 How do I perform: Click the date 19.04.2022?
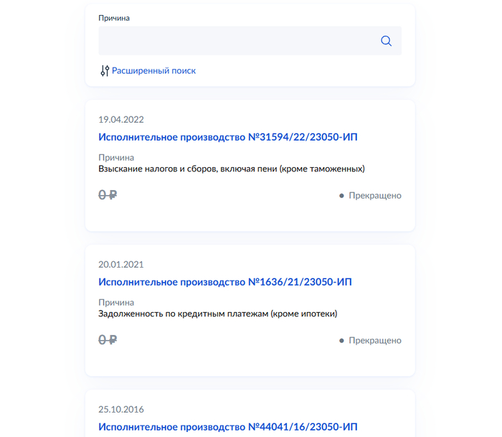121,120
